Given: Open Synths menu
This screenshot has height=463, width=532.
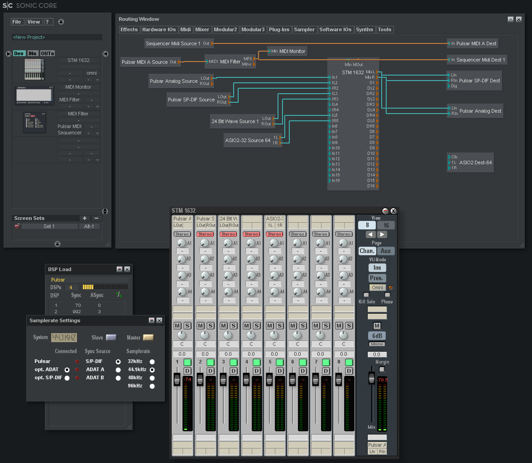Looking at the screenshot, I should (364, 29).
